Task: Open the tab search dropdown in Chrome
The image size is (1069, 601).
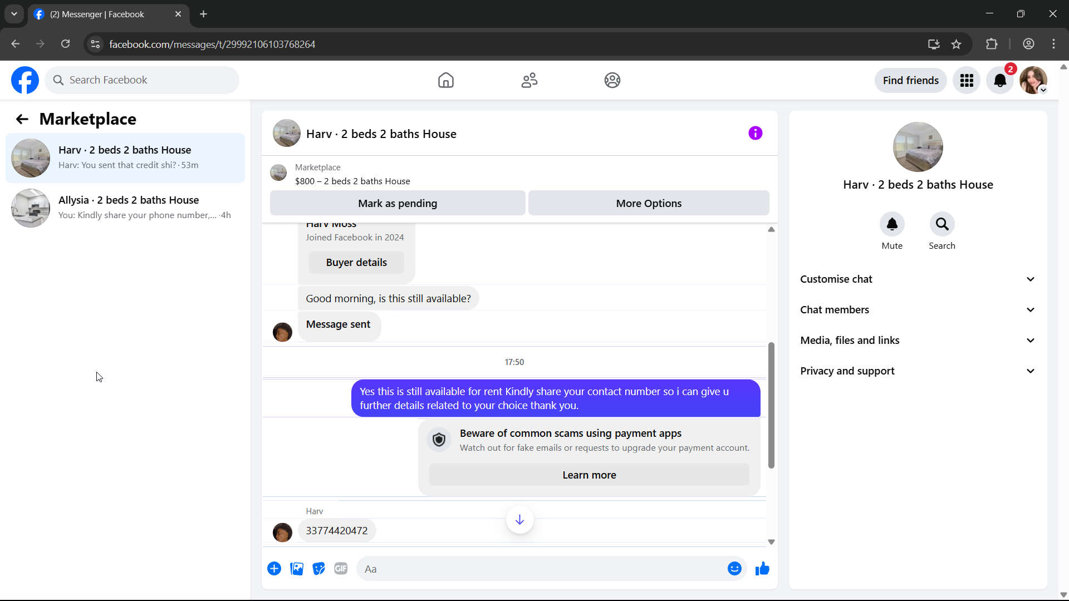Action: click(14, 14)
